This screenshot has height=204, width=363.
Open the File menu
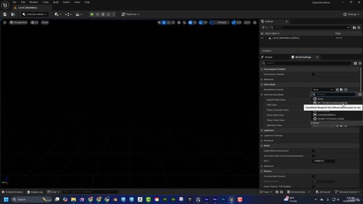coord(14,2)
